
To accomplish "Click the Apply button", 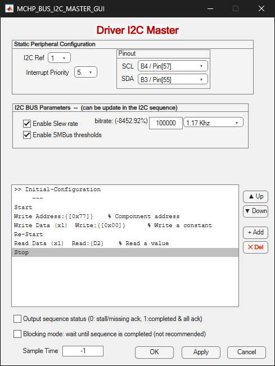I will click(x=201, y=352).
